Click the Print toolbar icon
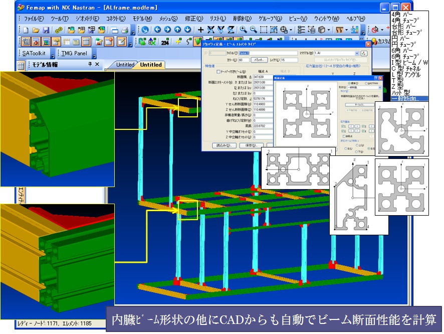Viewport: 444px width, 334px height. point(125,30)
